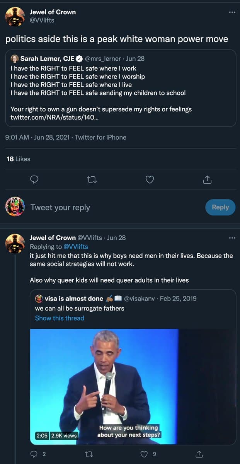Viewport: 240px width, 464px height.
Task: Click the Twitter for iPhone source label
Action: click(x=100, y=137)
